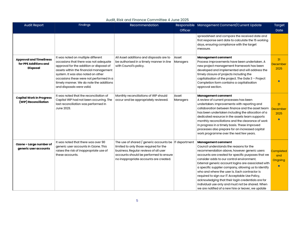Click top comment text 'spreadsheet and compare the received date'
The width and height of the screenshot is (295, 228).
coord(232,42)
